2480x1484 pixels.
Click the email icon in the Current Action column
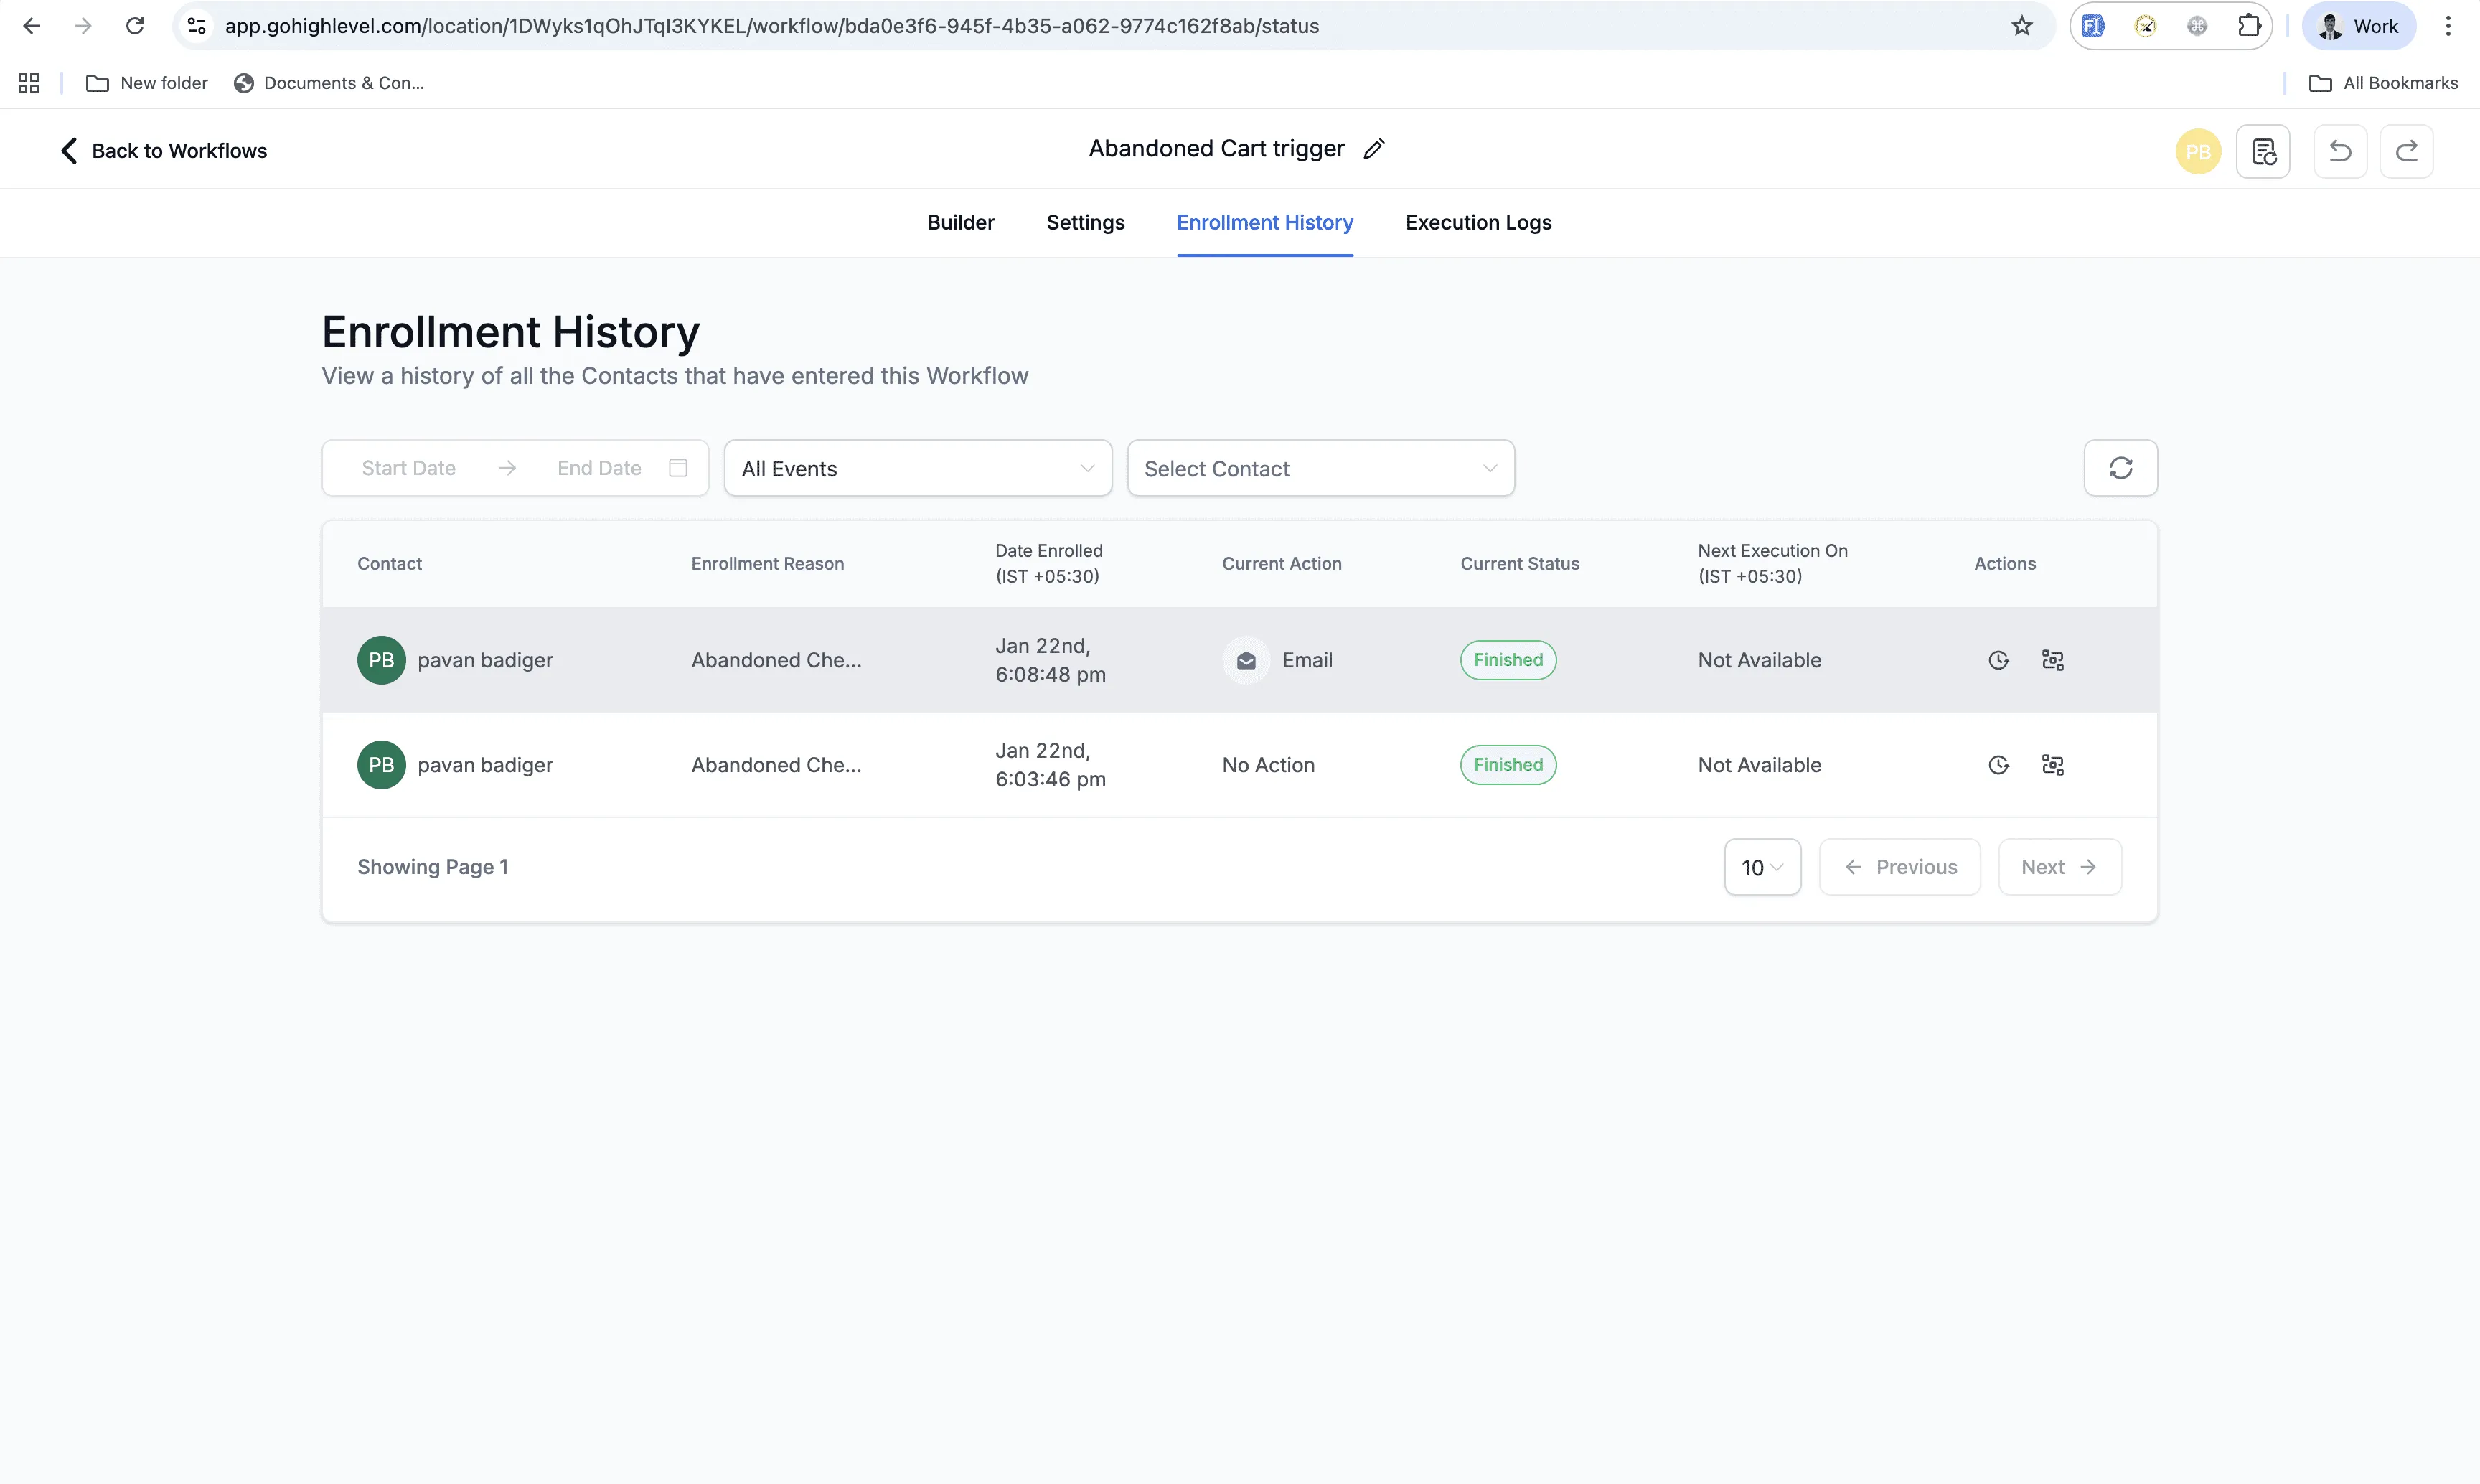click(x=1245, y=660)
